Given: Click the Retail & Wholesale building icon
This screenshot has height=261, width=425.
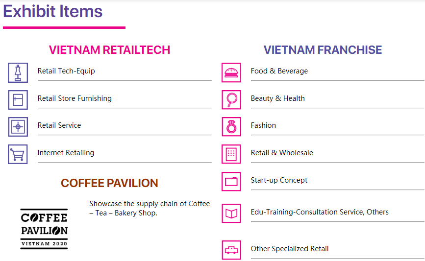Looking at the screenshot, I should point(231,154).
